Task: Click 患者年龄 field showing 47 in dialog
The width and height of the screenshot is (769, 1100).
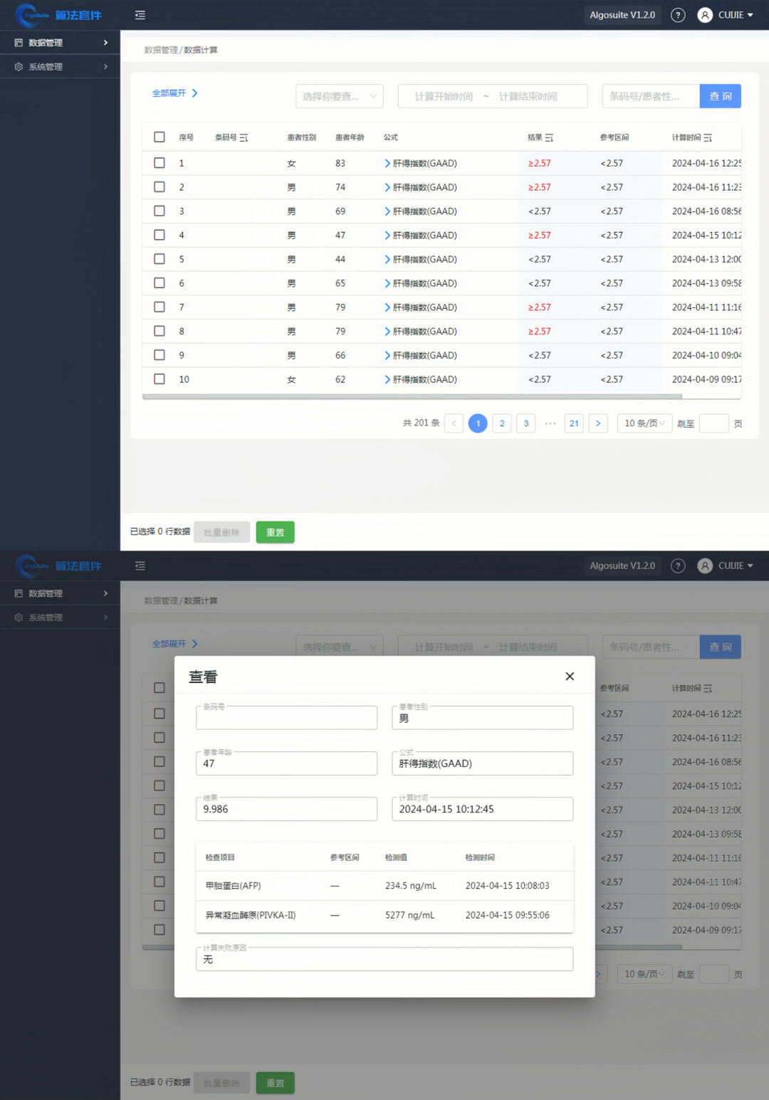Action: pos(287,763)
